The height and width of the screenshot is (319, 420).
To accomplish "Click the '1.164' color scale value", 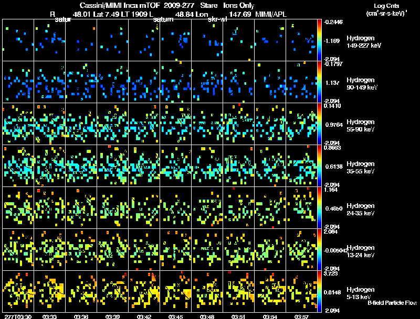I will 331,190.
